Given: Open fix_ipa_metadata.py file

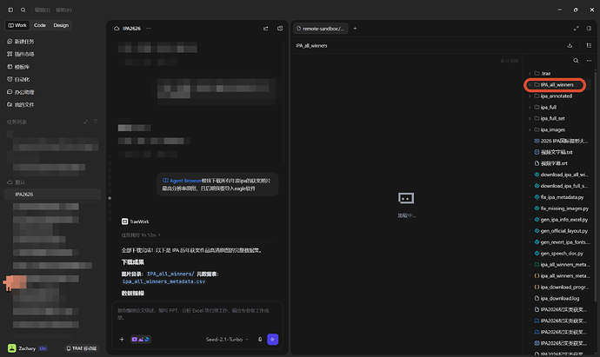Looking at the screenshot, I should click(x=559, y=197).
